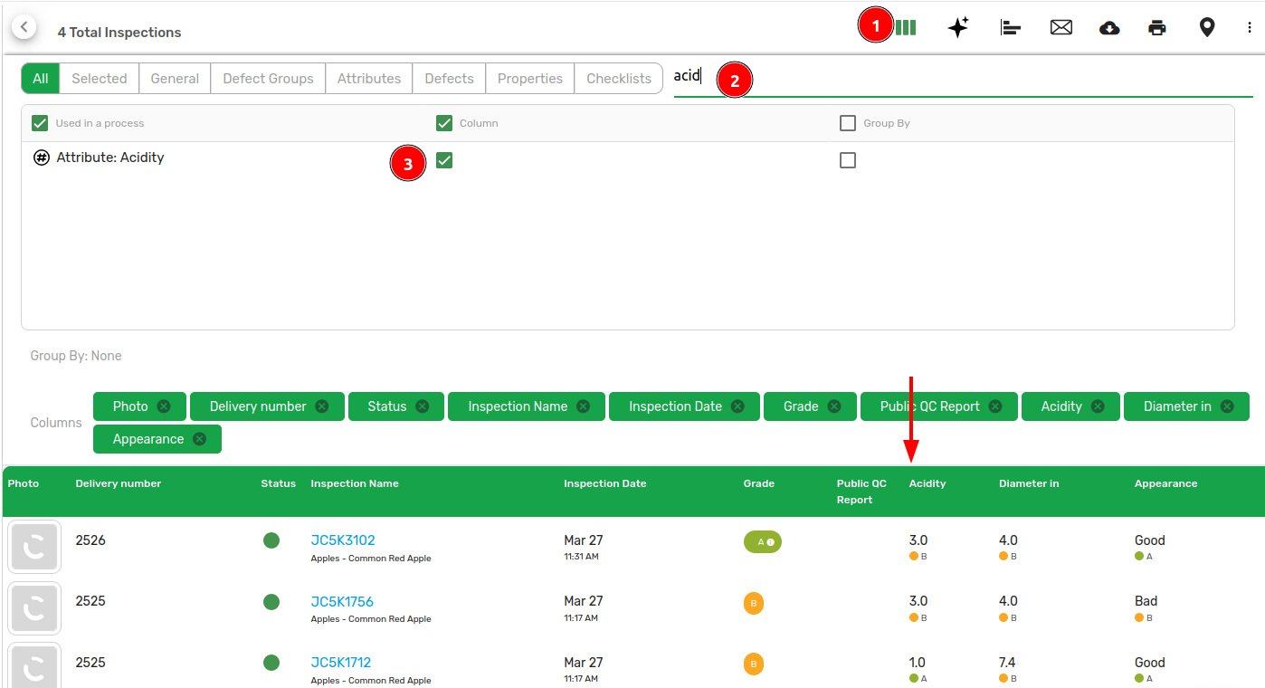Switch to the Selected tab
The height and width of the screenshot is (688, 1265).
pyautogui.click(x=100, y=79)
